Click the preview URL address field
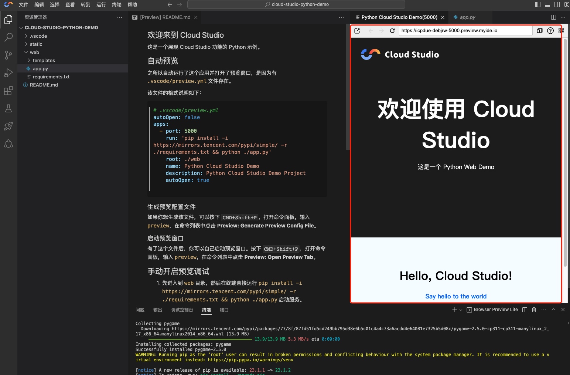 click(465, 31)
